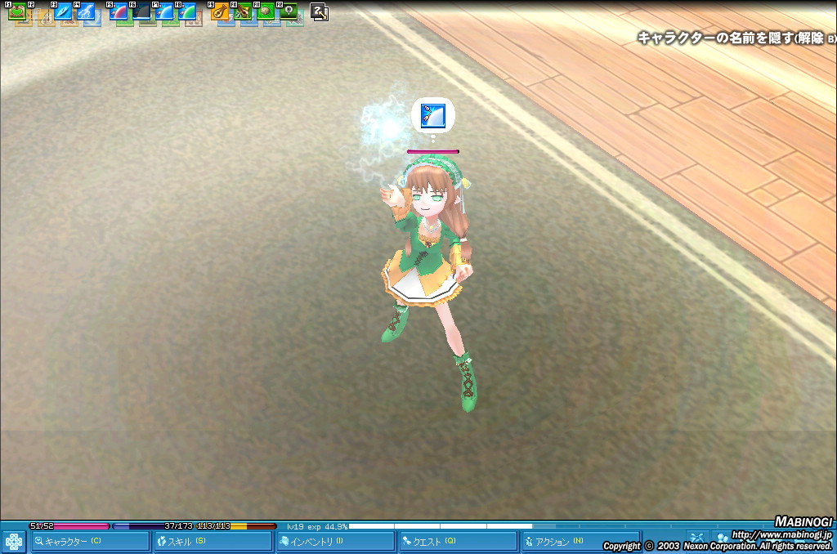Screen dimensions: 837x554
Task: Use the F10 crossed instruments skill
Action: (242, 11)
